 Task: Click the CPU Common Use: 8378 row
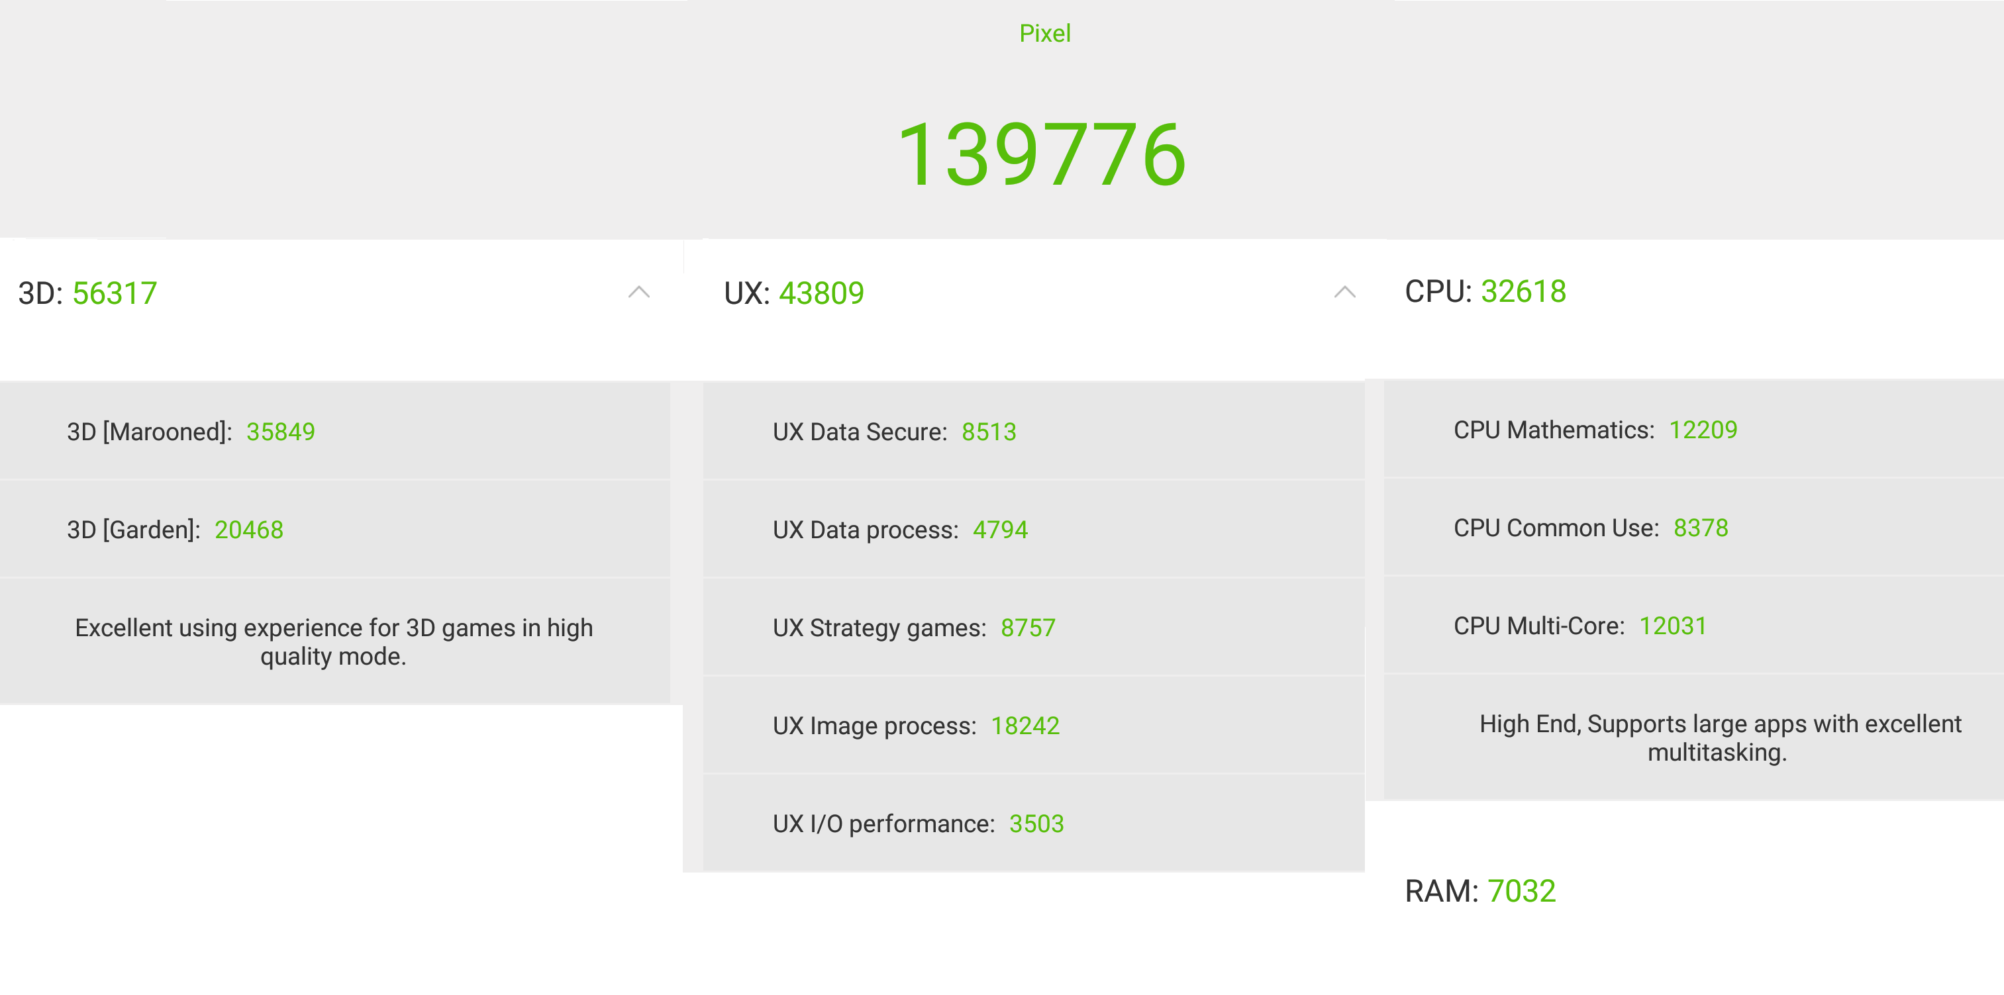coord(1693,528)
